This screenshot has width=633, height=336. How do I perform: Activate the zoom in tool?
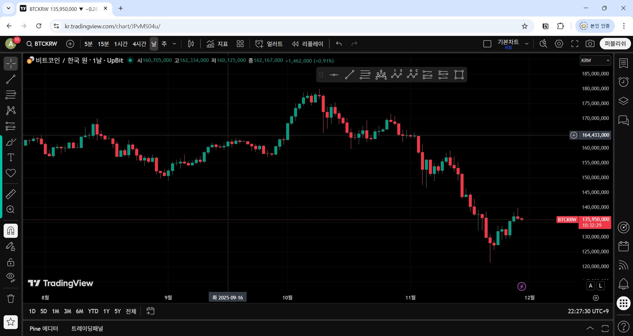click(x=11, y=210)
